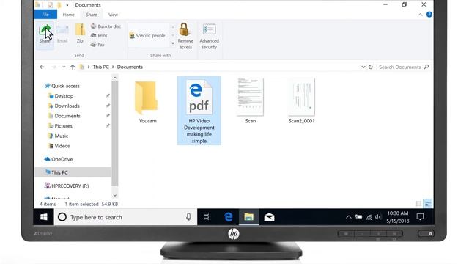This screenshot has width=469, height=264.
Task: Open Downloads in navigation pane
Action: point(64,106)
